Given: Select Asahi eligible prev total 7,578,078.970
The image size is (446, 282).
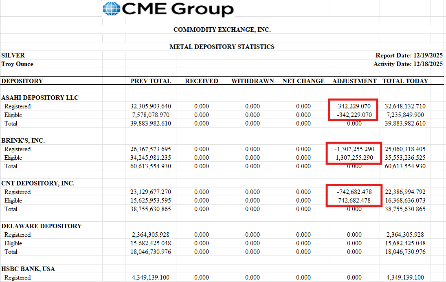Looking at the screenshot, I should (151, 115).
